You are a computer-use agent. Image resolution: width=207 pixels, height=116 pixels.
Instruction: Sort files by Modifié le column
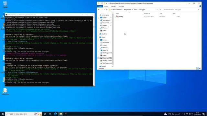[x=151, y=14]
